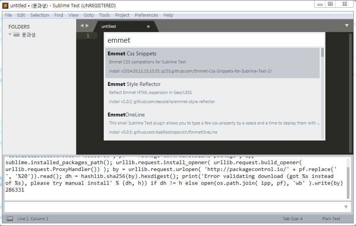Image resolution: width=356 pixels, height=226 pixels.
Task: Click the 문과생 folder icon in sidebar
Action: [16, 34]
